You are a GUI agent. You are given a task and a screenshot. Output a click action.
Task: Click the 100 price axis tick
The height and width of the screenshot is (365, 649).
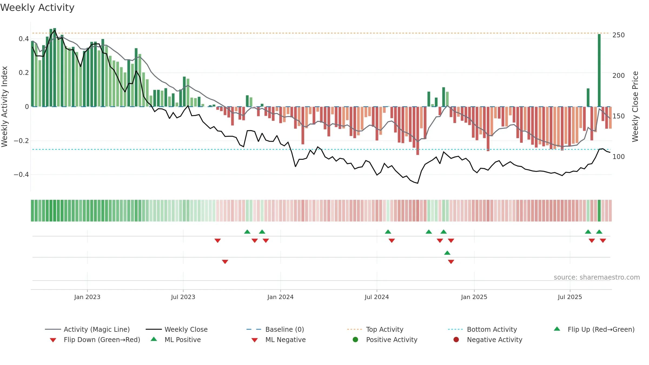619,157
